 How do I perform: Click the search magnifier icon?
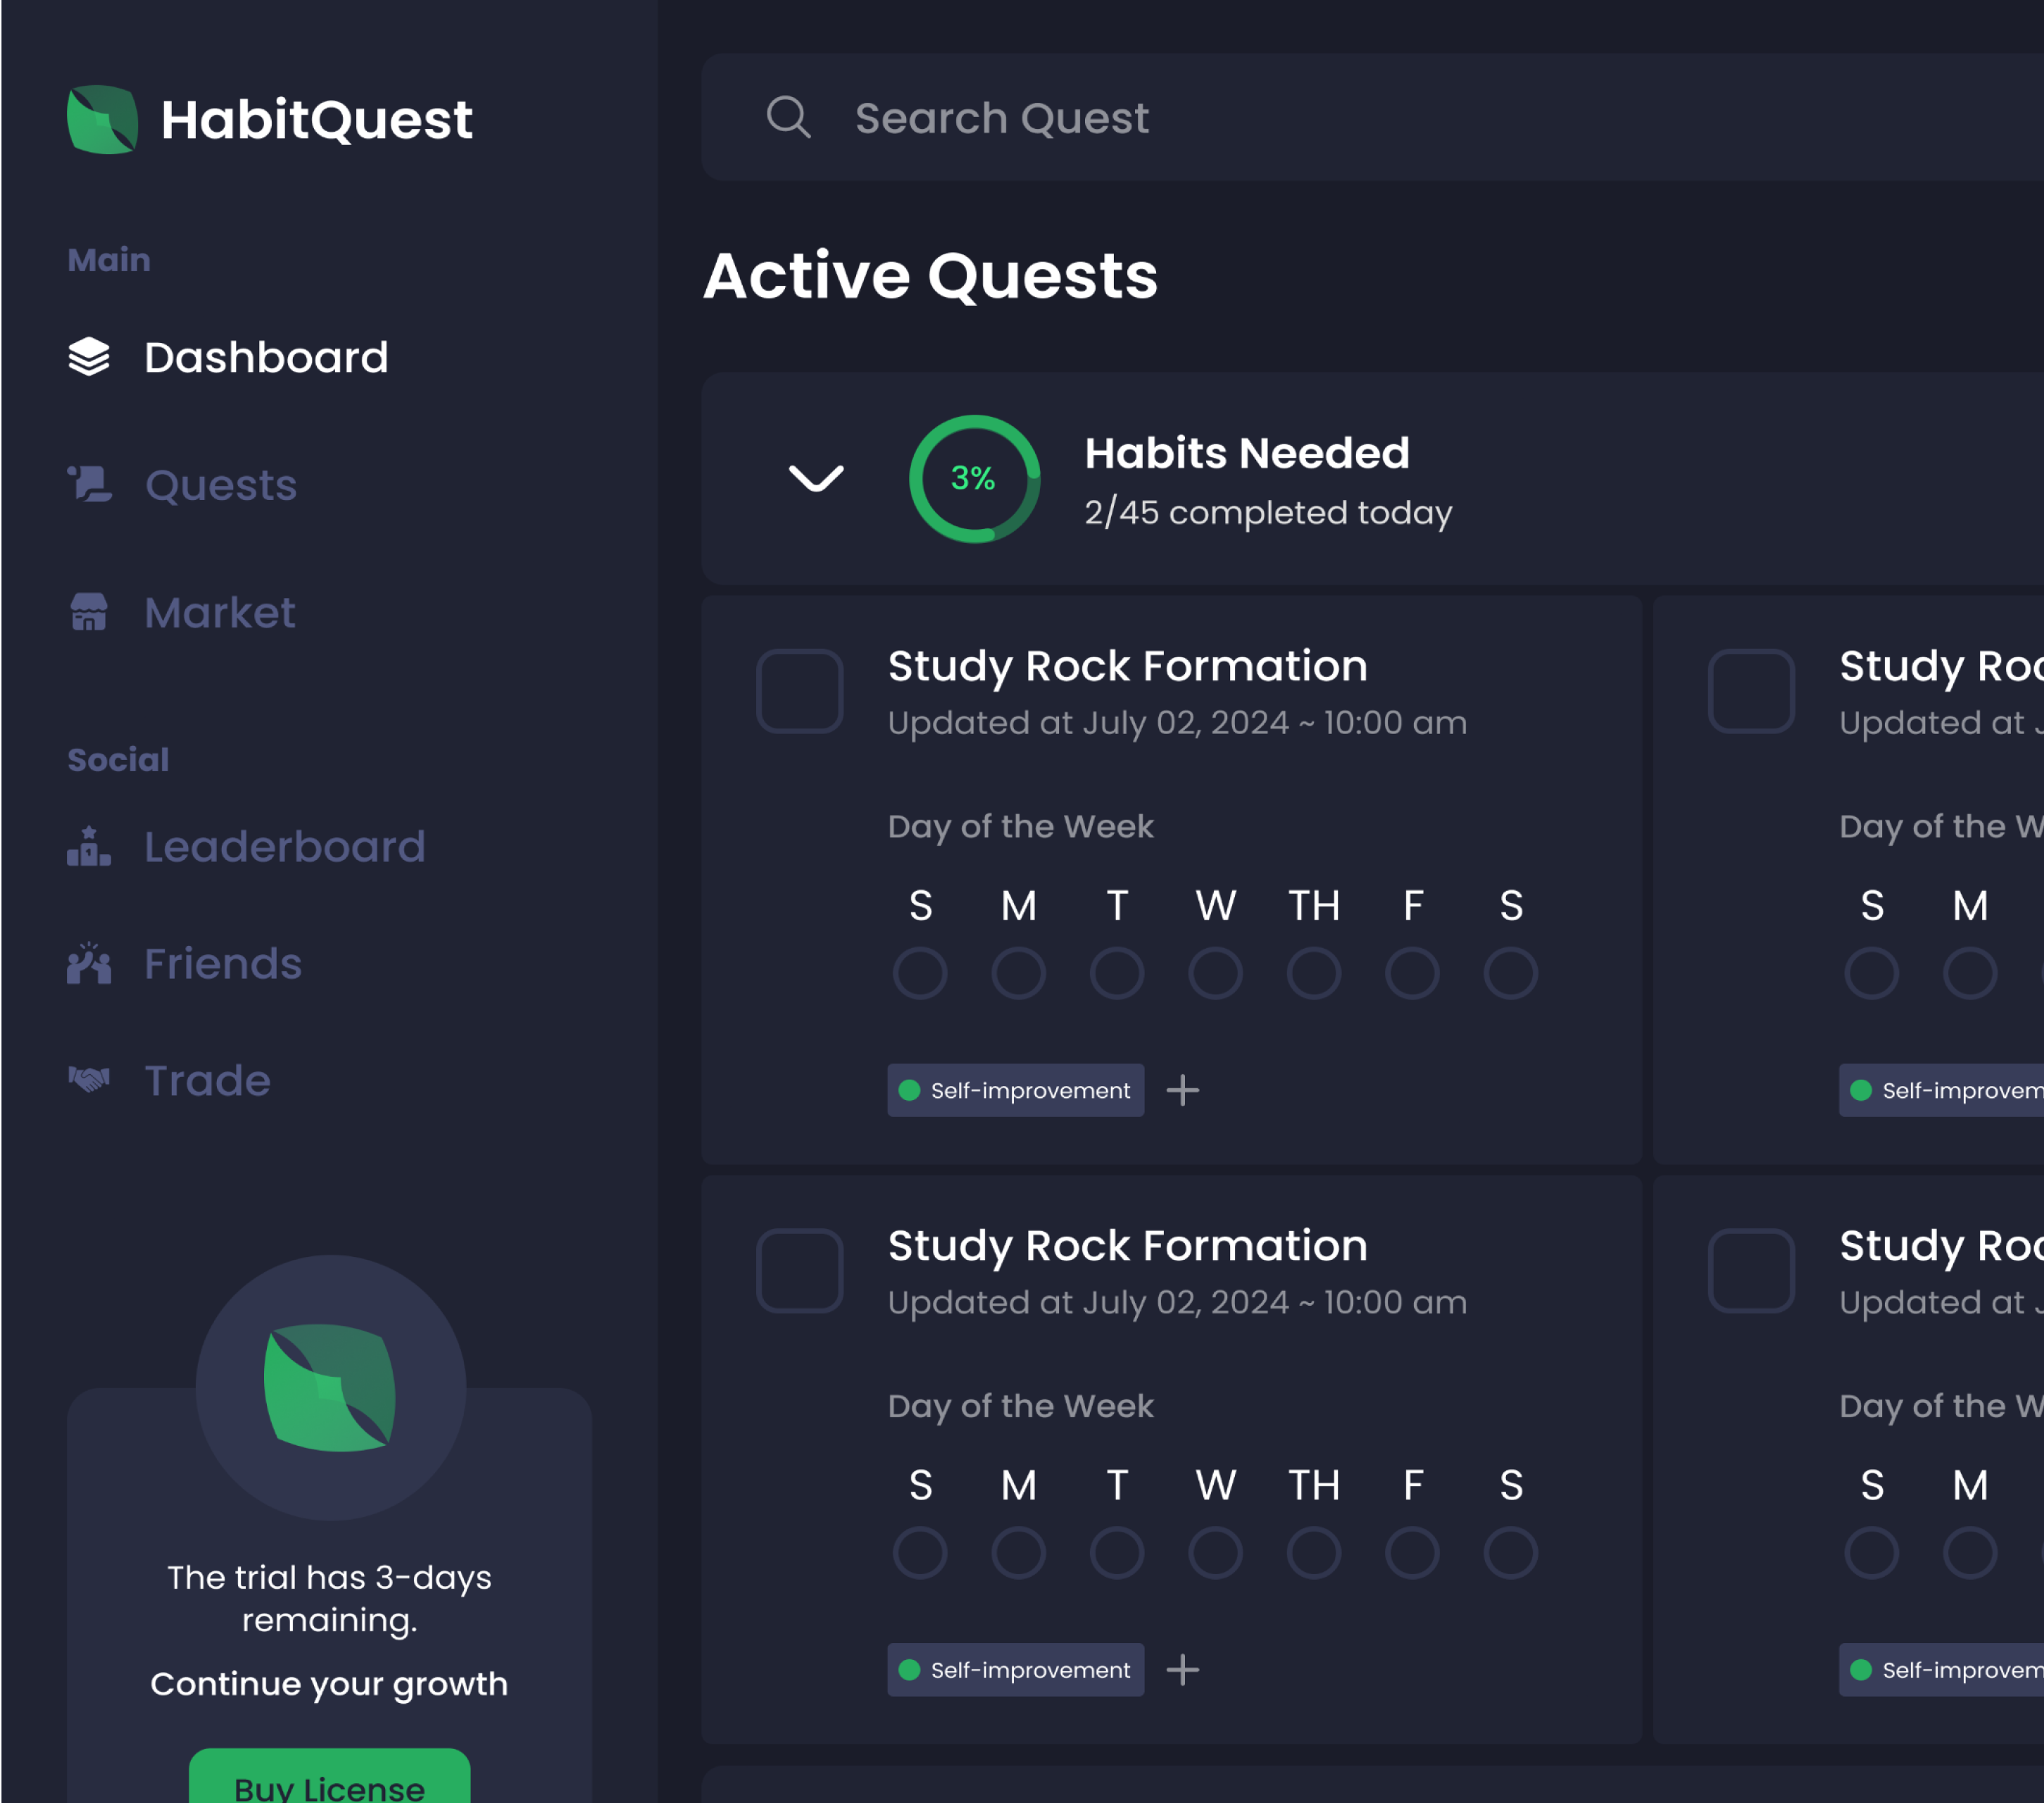(x=788, y=117)
